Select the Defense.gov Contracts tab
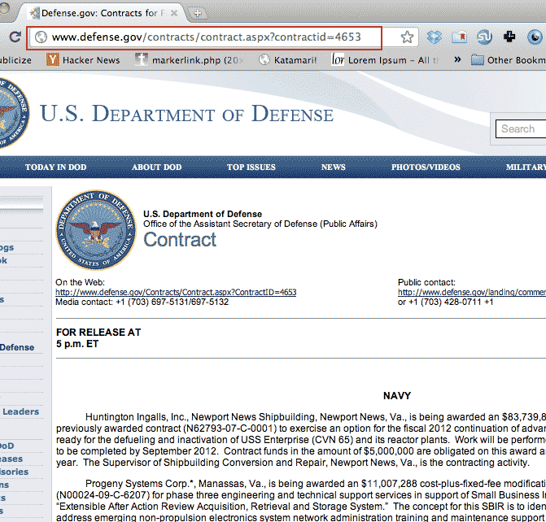The image size is (546, 522). (x=103, y=13)
